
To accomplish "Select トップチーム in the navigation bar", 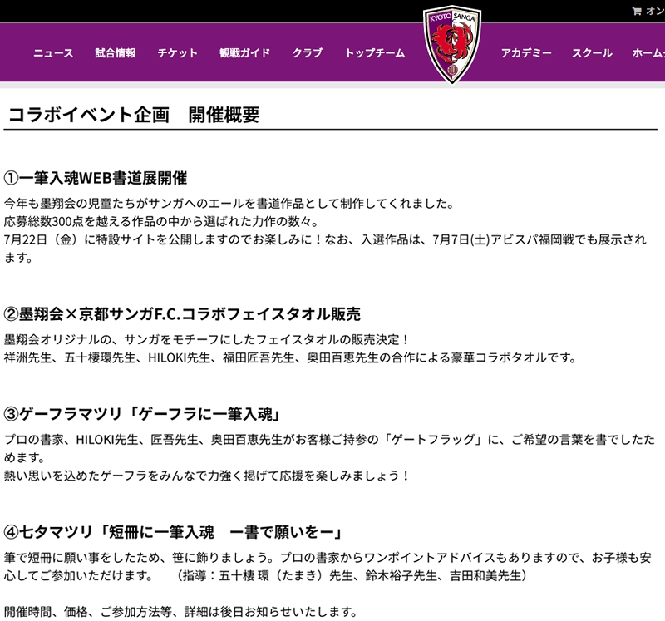I will pyautogui.click(x=375, y=53).
